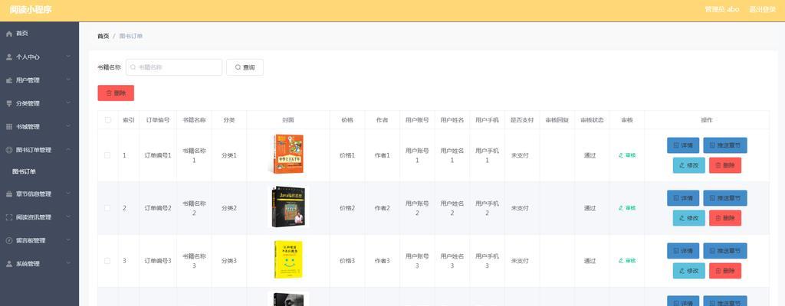The image size is (785, 306).
Task: Click the 分类管理 sidebar icon
Action: 9,103
